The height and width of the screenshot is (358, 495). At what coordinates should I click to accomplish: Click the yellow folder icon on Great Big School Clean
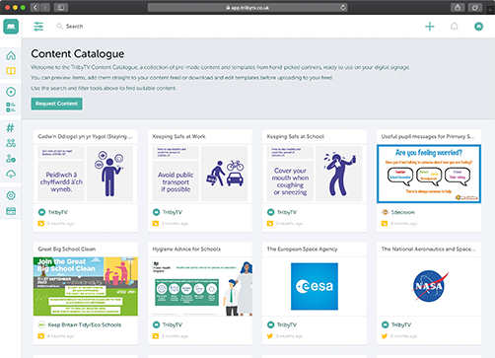click(40, 336)
